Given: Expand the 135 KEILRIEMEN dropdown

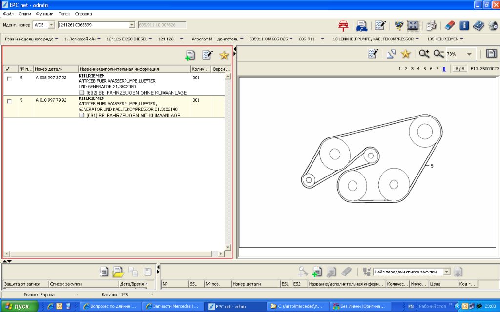Looking at the screenshot, I should [x=461, y=39].
